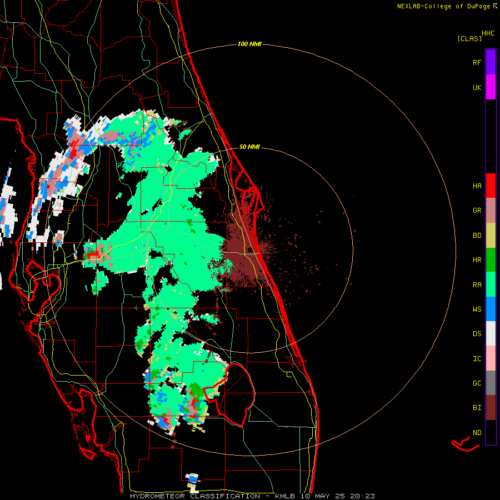The width and height of the screenshot is (500, 500).
Task: Click the "HR" legend label
Action: tap(477, 260)
